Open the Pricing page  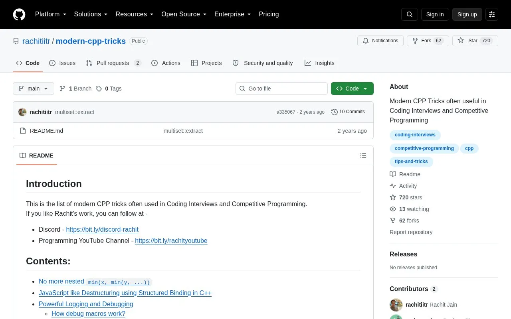pyautogui.click(x=269, y=14)
